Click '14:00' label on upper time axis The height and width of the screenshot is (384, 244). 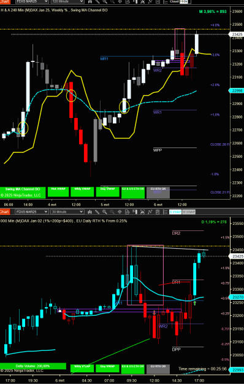click(28, 205)
